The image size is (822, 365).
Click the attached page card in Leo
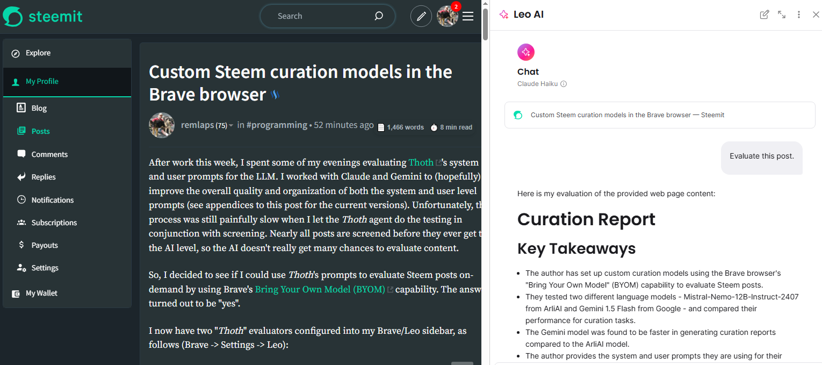pos(660,115)
